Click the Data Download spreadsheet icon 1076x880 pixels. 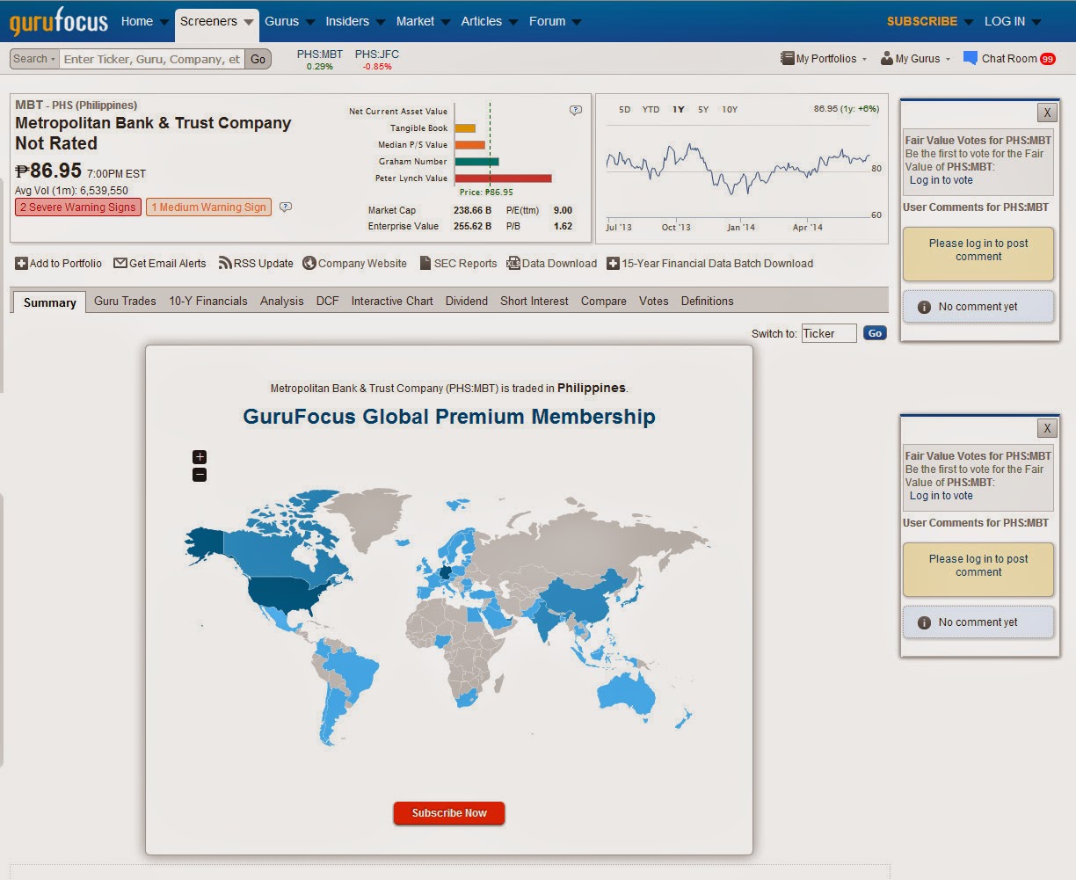click(513, 263)
